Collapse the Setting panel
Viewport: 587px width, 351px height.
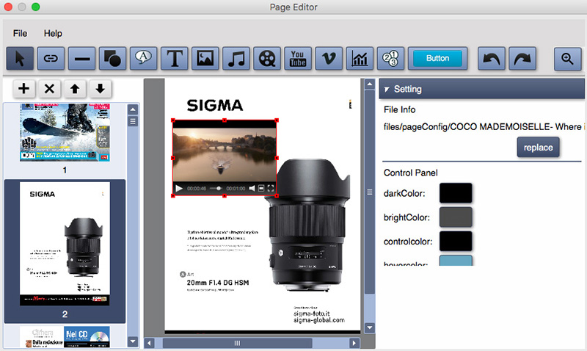(x=387, y=89)
